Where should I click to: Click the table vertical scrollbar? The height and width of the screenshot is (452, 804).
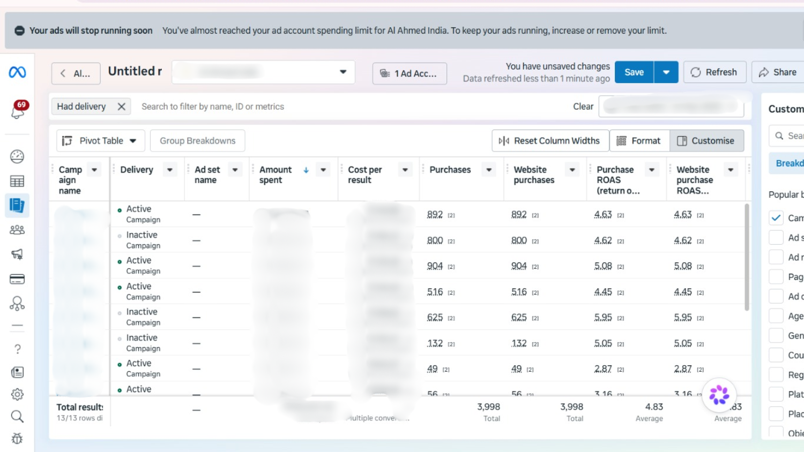(x=747, y=257)
